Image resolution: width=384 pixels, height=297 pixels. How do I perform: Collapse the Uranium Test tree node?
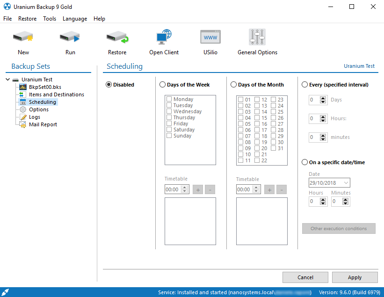(x=7, y=80)
